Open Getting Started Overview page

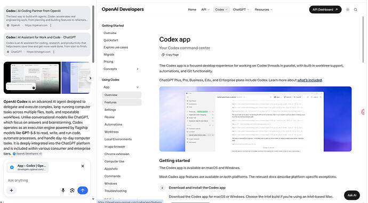tap(110, 33)
